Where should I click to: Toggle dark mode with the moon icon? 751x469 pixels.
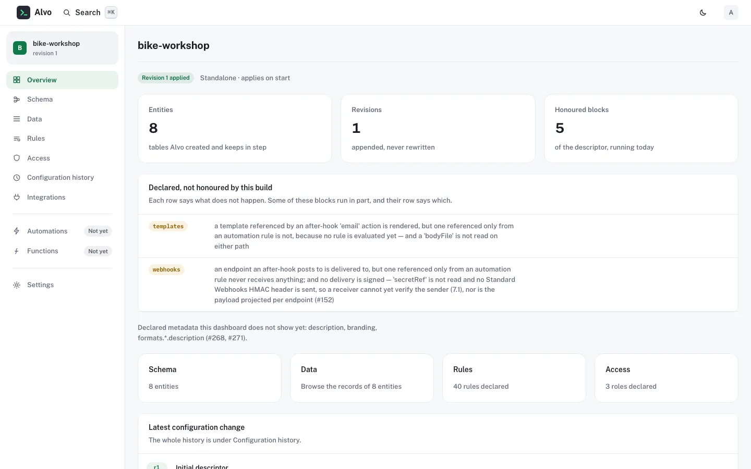(x=703, y=13)
